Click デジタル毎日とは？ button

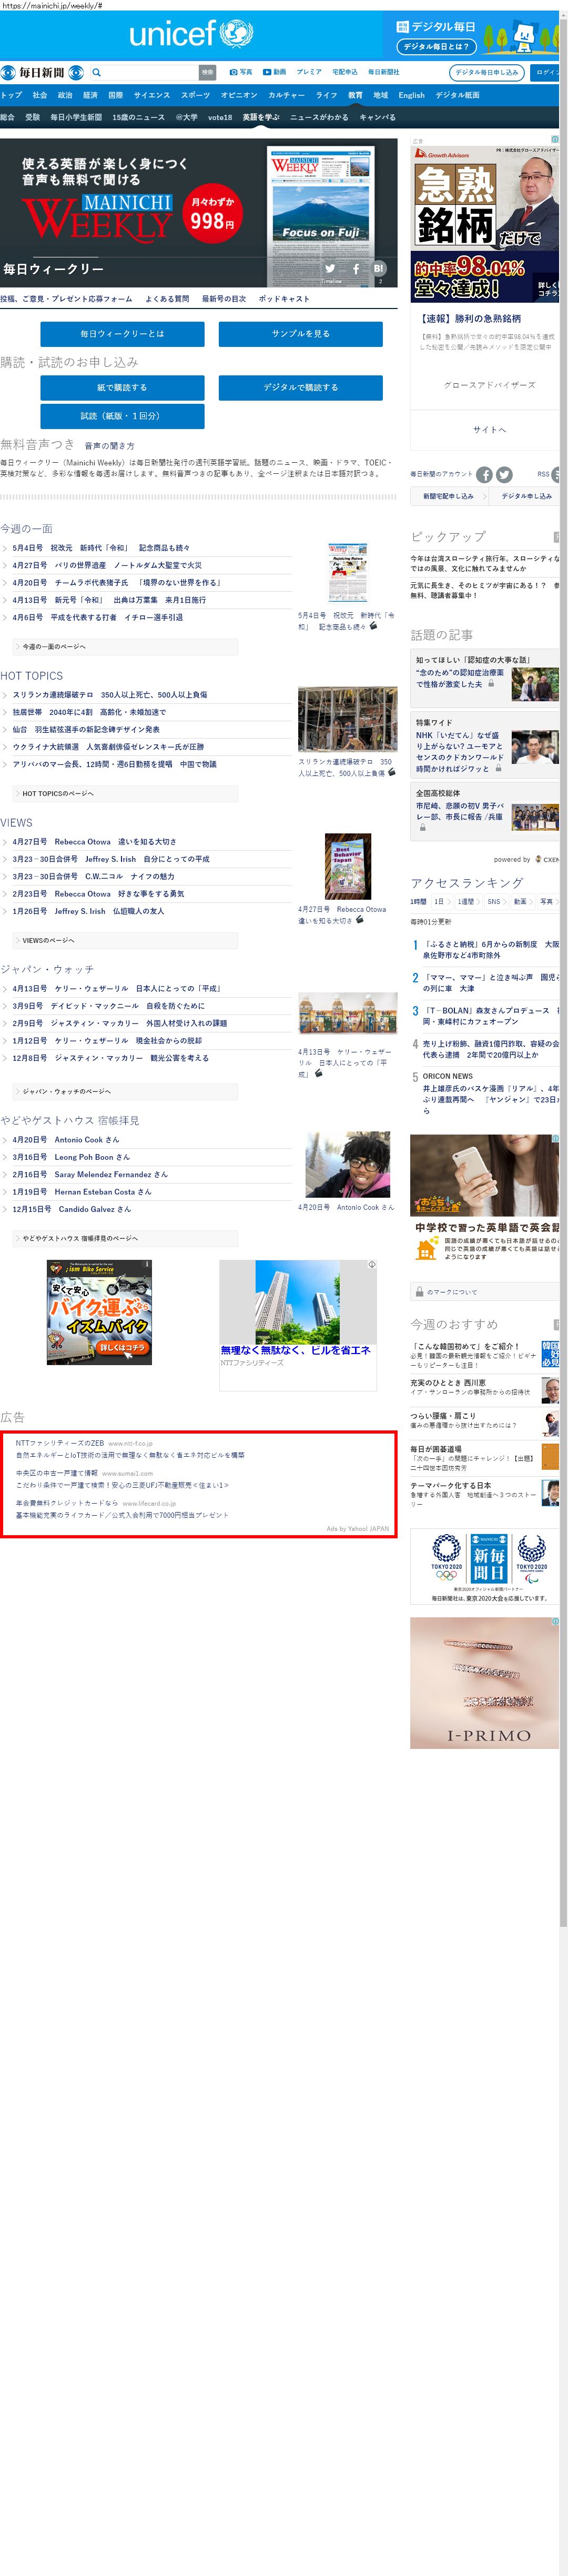click(x=436, y=46)
